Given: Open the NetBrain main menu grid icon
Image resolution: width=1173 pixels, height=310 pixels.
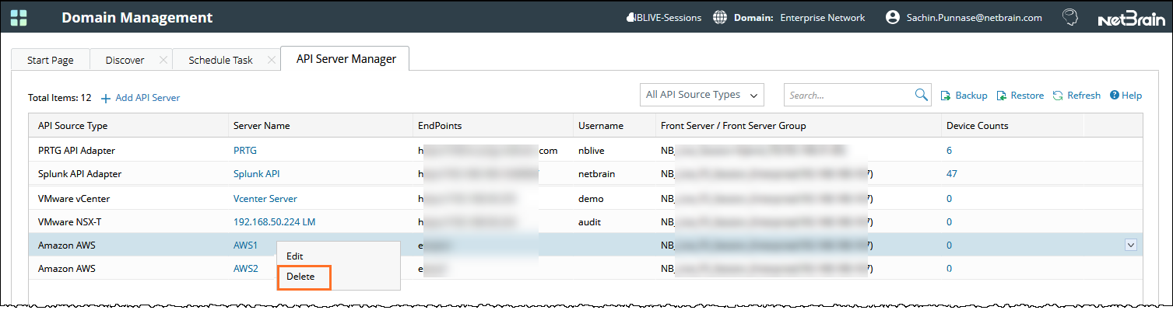Looking at the screenshot, I should pyautogui.click(x=19, y=17).
